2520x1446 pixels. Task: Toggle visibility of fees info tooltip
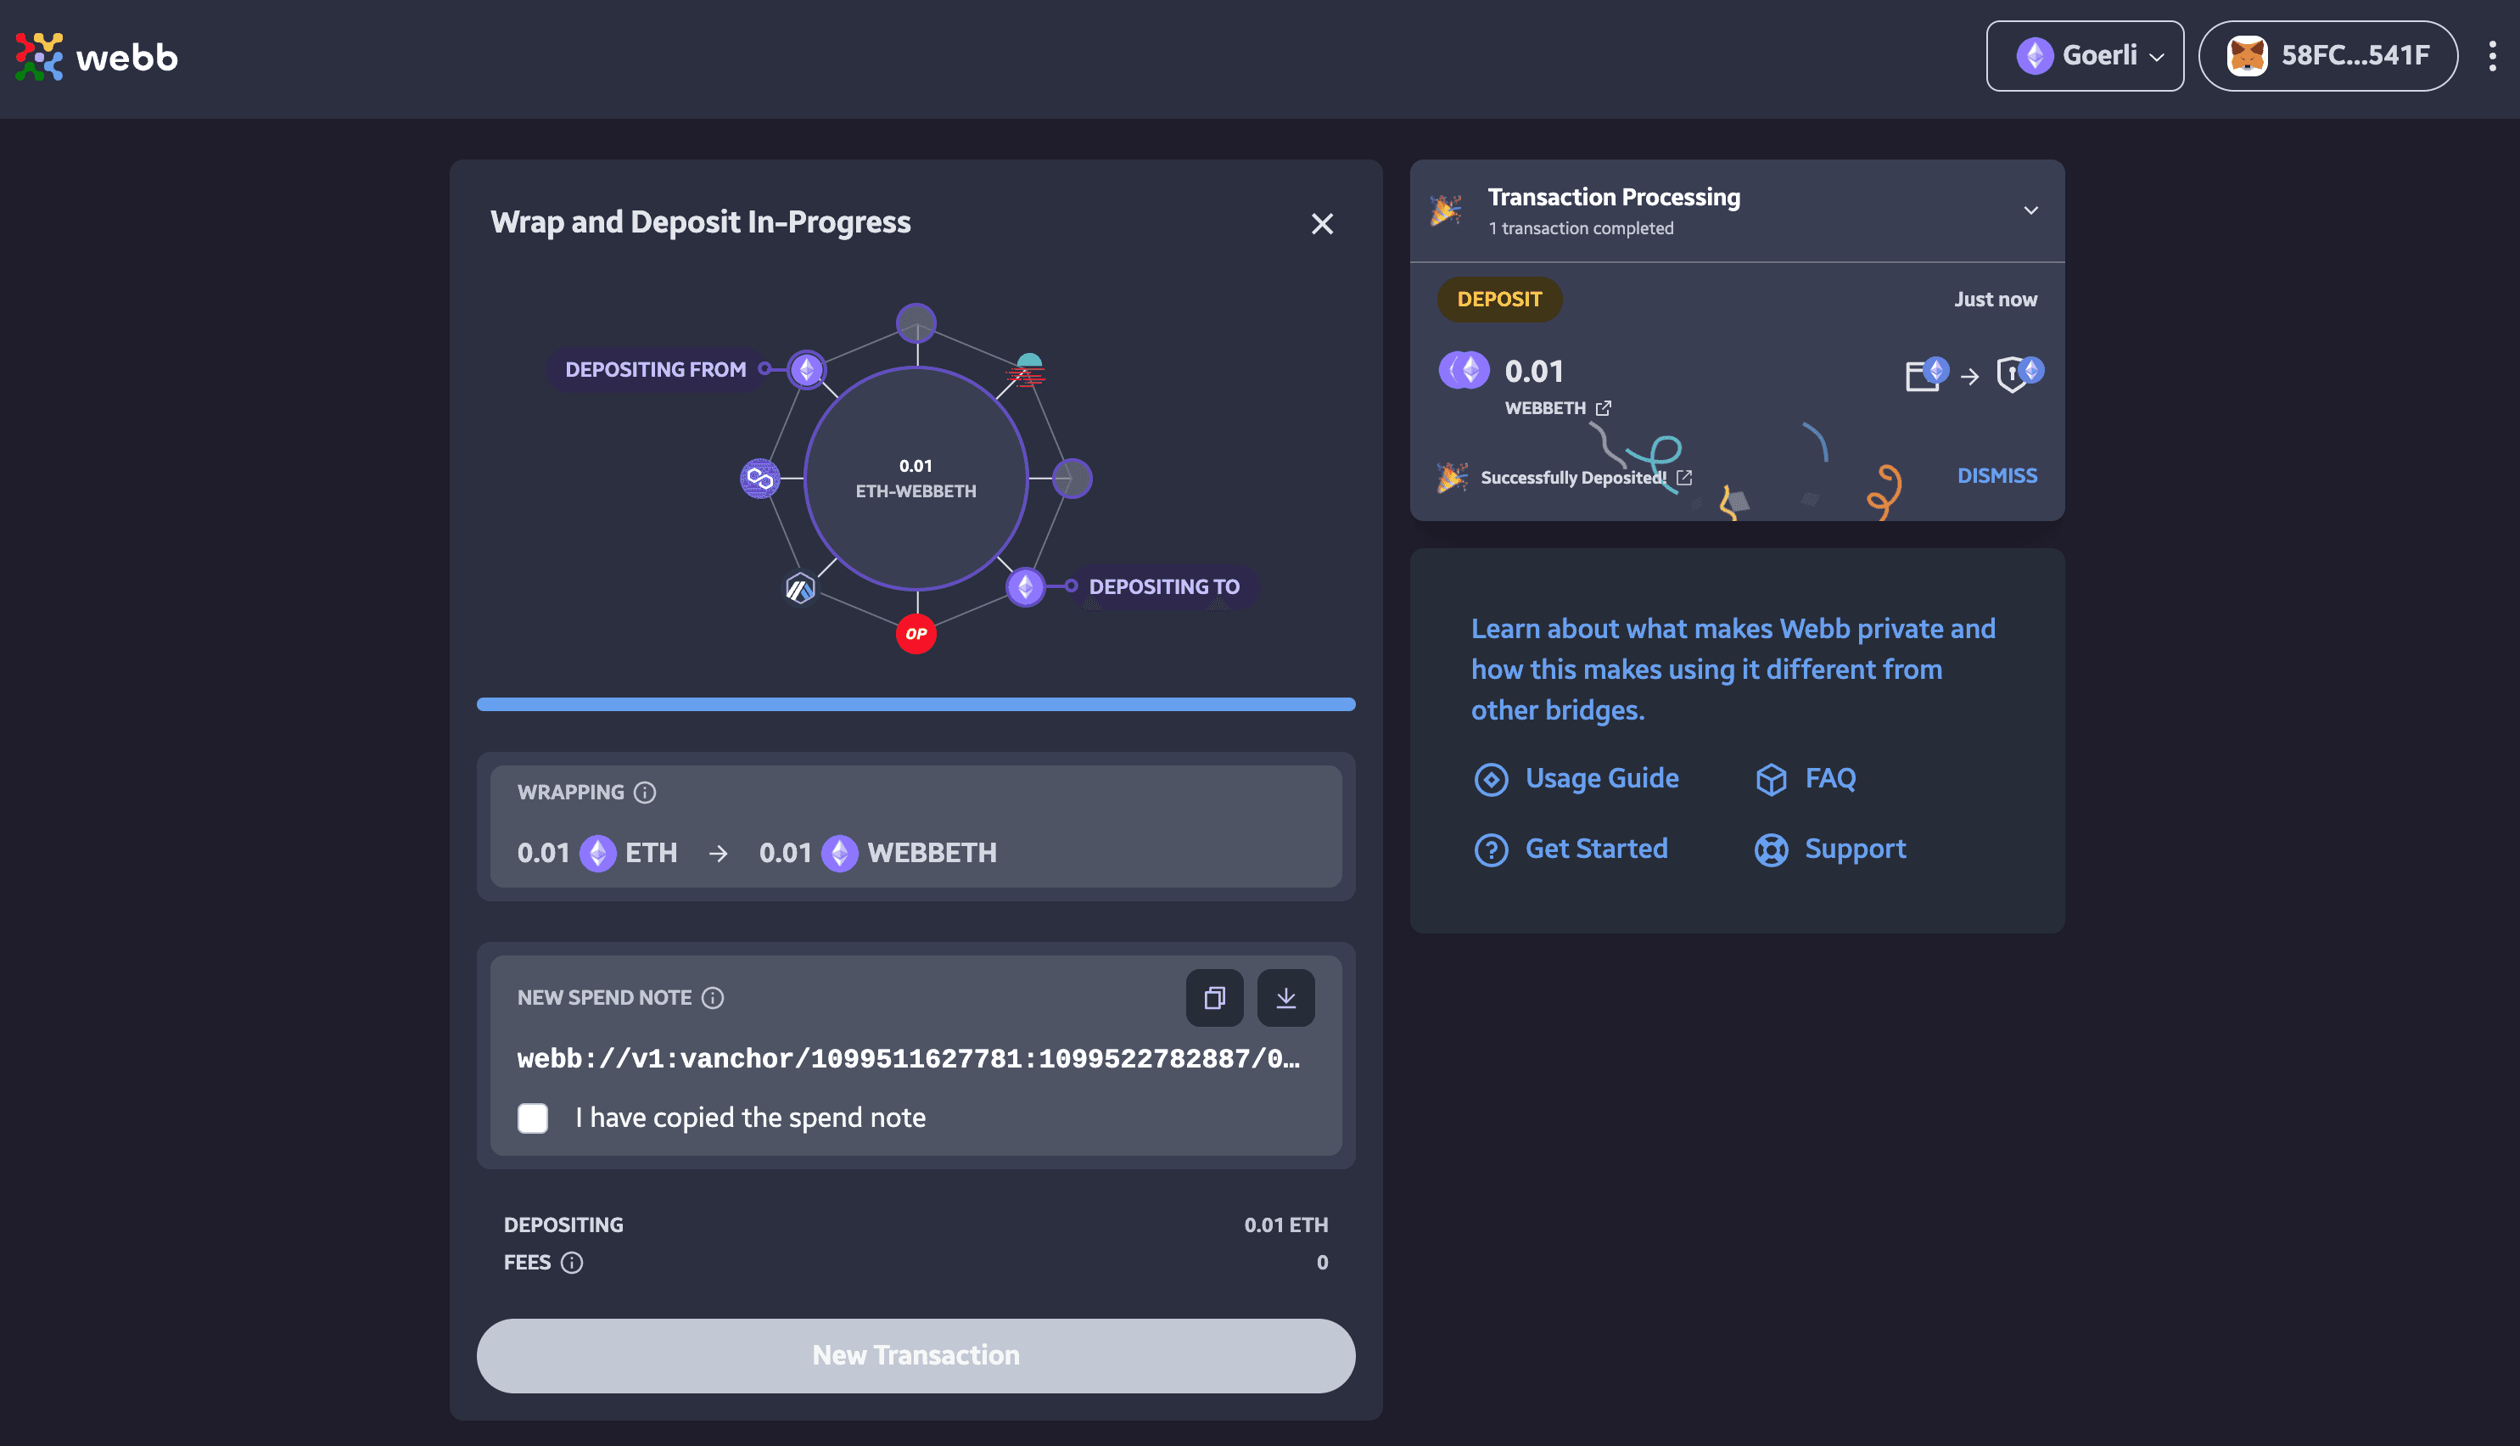[x=573, y=1263]
